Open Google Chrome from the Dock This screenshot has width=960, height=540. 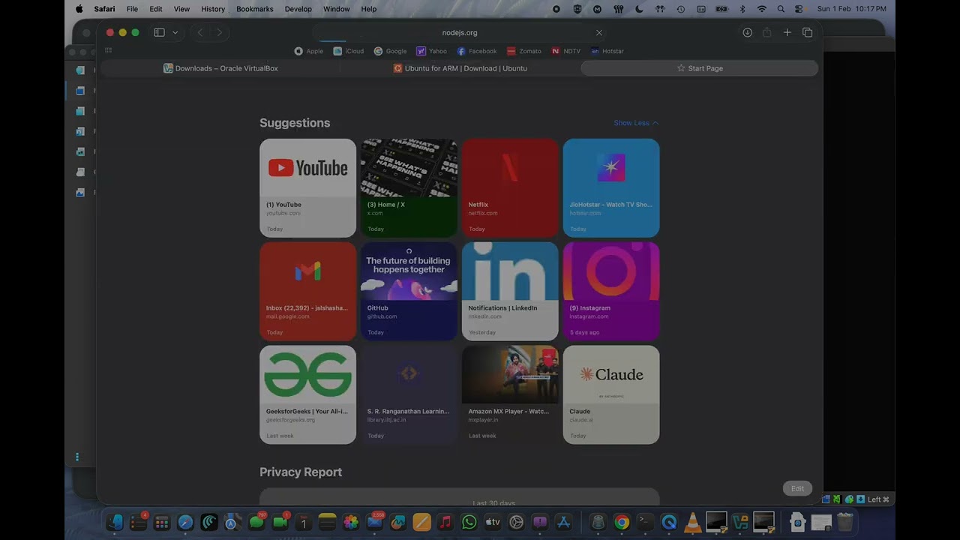(622, 522)
